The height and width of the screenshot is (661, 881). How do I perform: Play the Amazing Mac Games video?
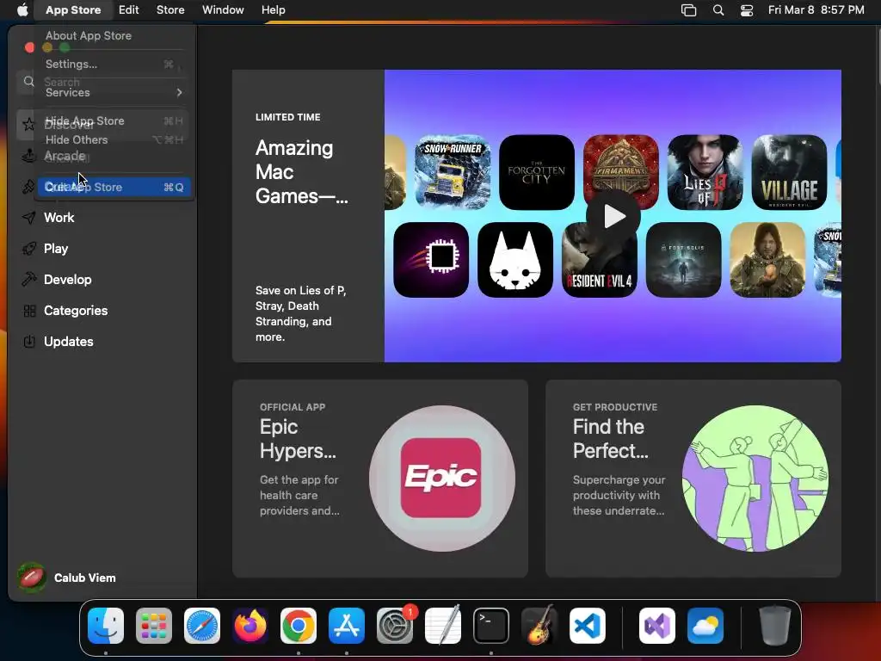click(613, 216)
